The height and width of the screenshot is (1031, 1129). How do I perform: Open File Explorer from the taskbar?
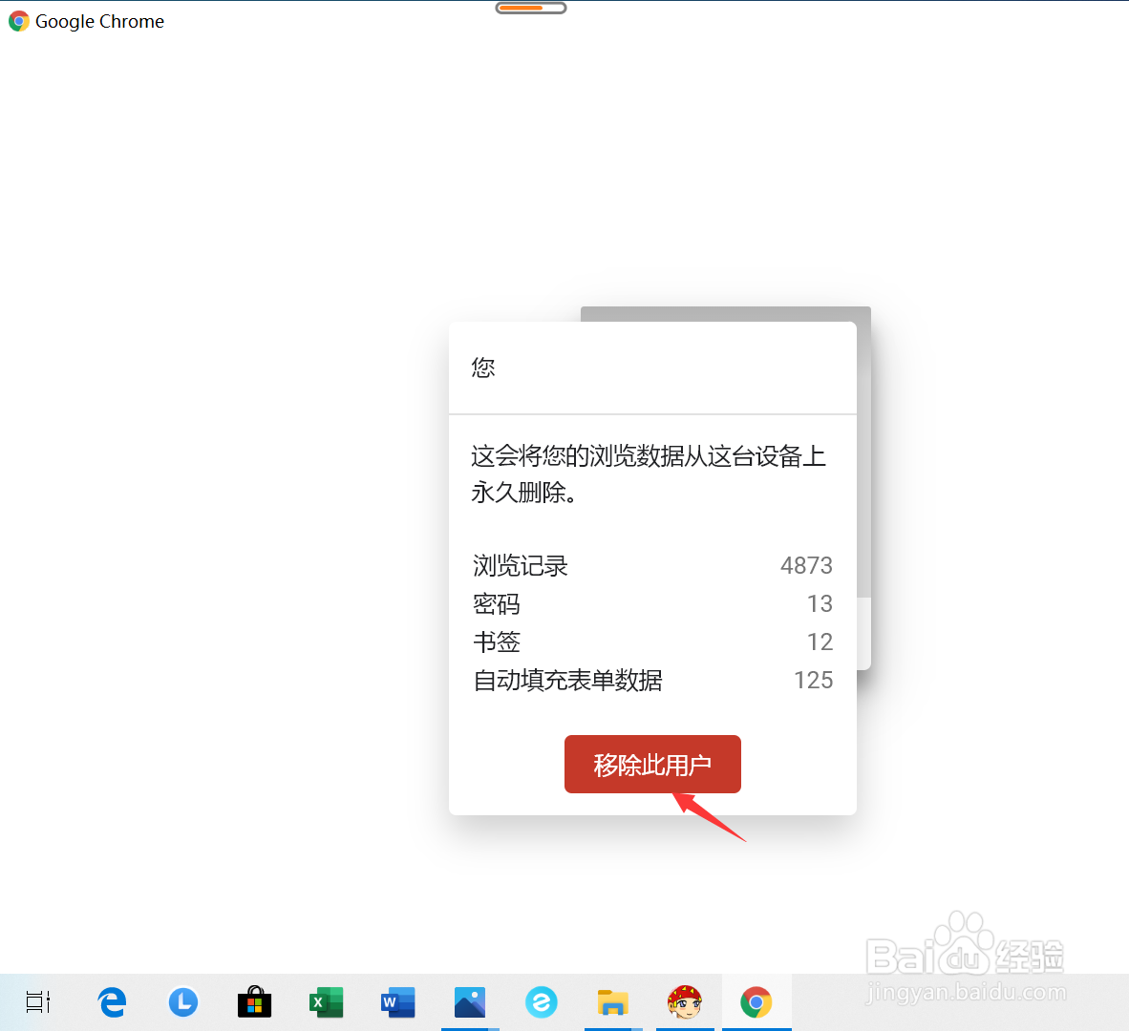point(613,1002)
